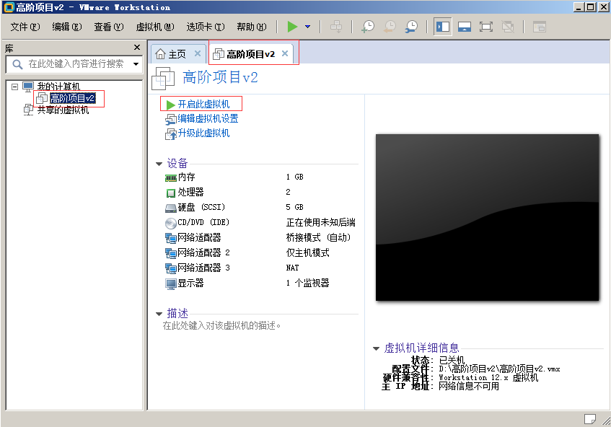The height and width of the screenshot is (427, 611).
Task: Enter full screen mode from the toolbar
Action: (485, 27)
